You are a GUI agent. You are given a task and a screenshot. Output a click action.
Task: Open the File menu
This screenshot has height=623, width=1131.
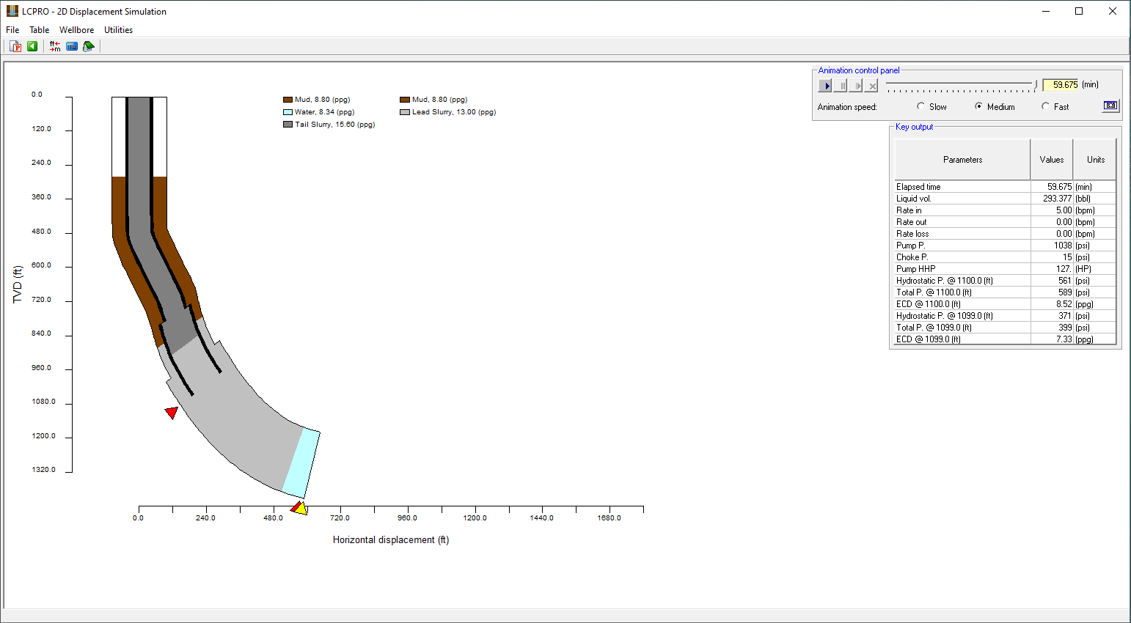(x=12, y=30)
